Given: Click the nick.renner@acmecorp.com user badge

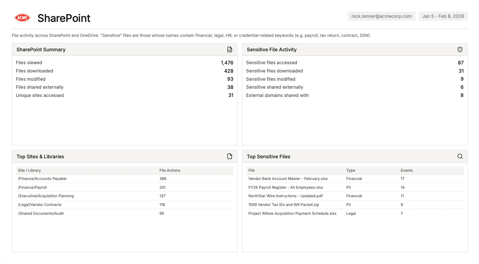Looking at the screenshot, I should [x=381, y=16].
